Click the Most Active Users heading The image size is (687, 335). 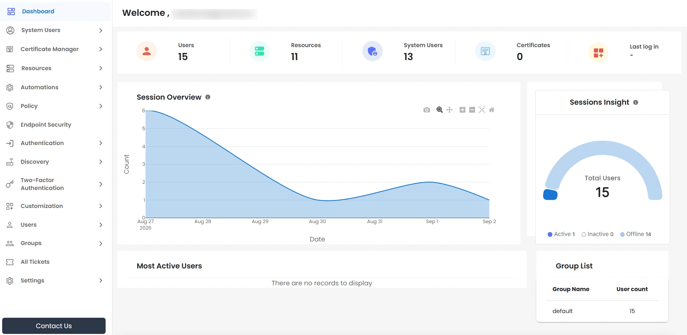169,266
